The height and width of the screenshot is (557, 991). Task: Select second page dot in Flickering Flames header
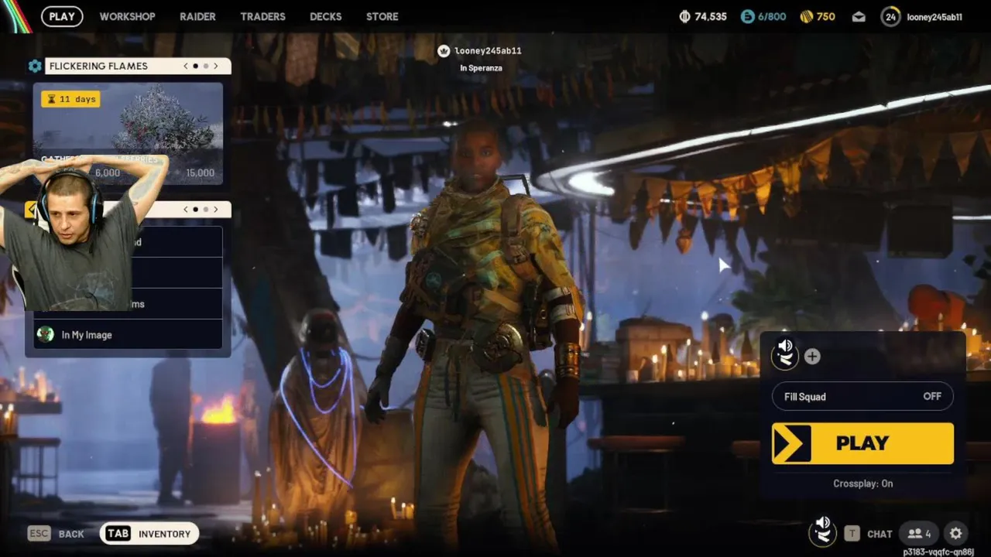206,67
